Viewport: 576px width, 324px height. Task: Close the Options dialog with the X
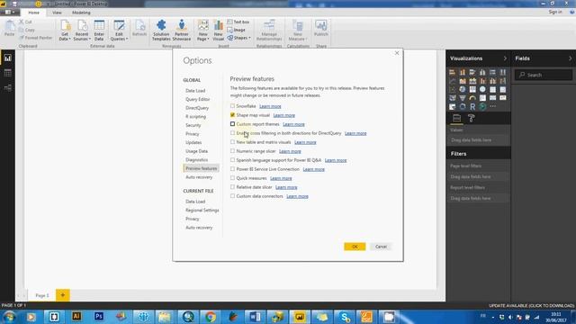point(397,53)
